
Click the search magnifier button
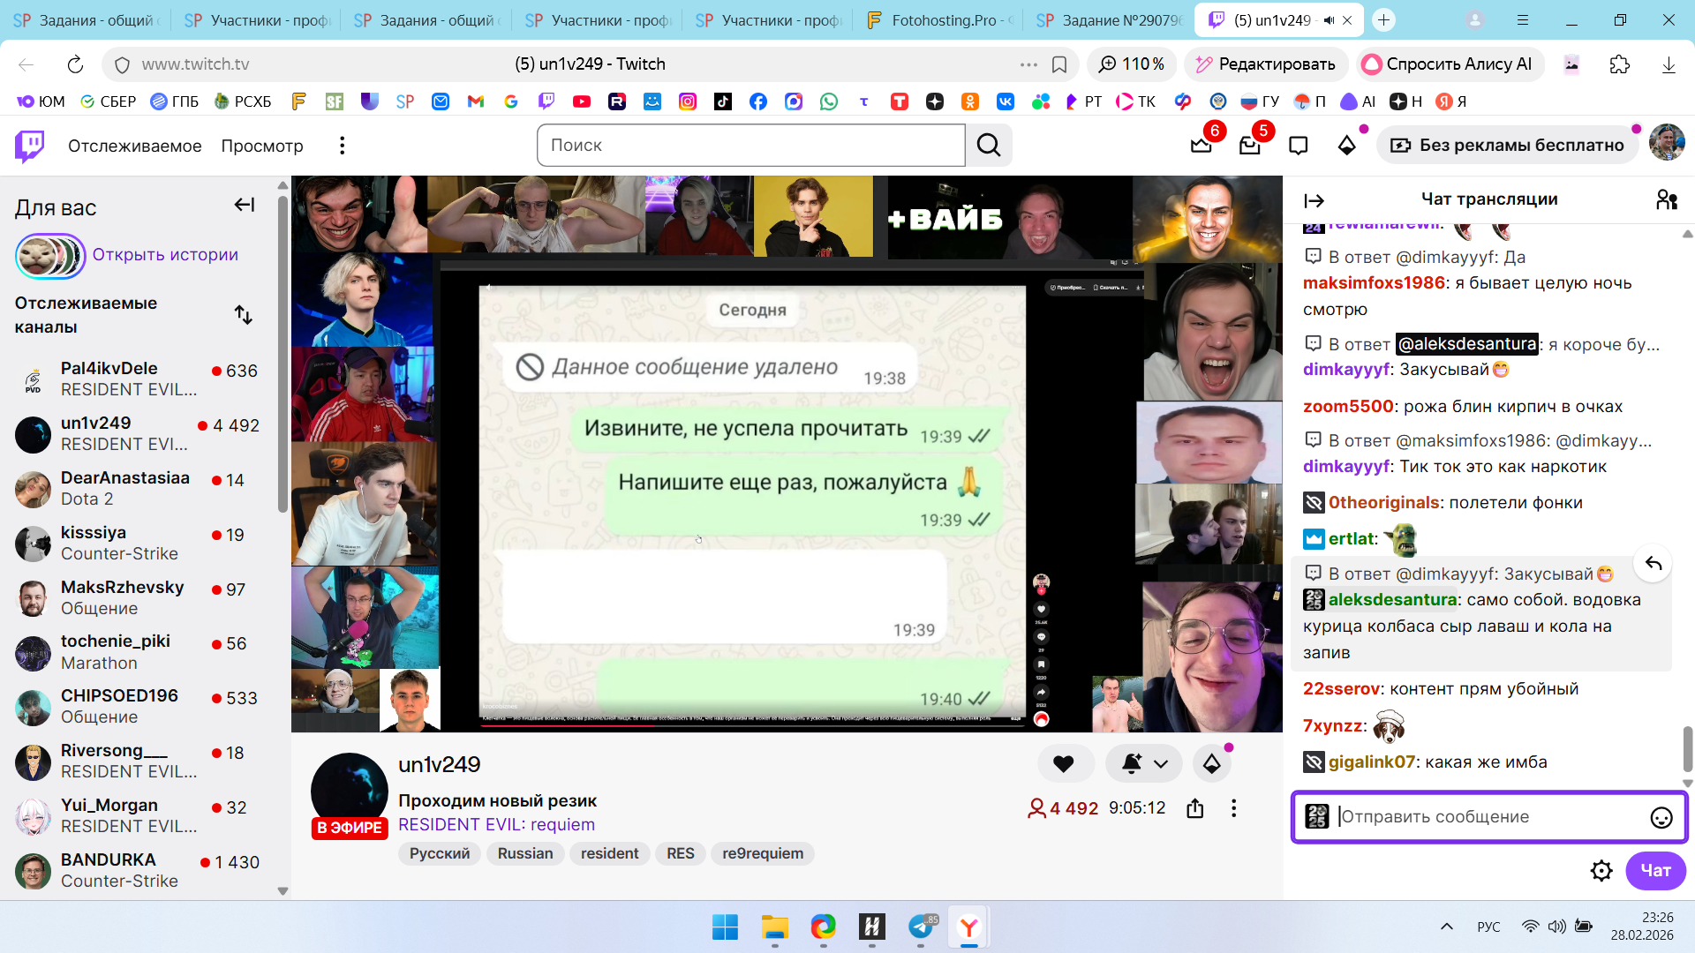[989, 146]
